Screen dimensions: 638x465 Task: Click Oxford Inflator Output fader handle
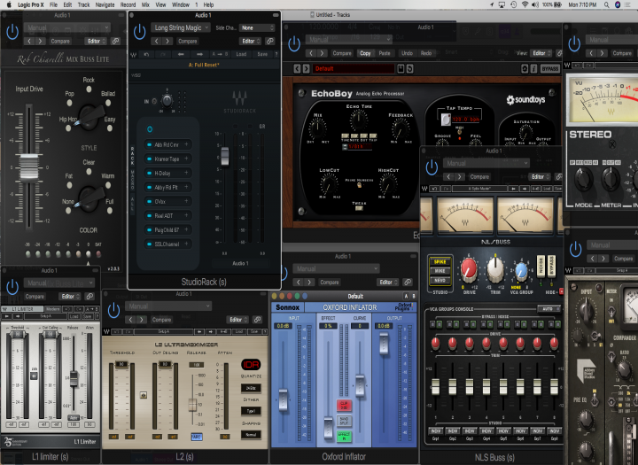point(384,344)
